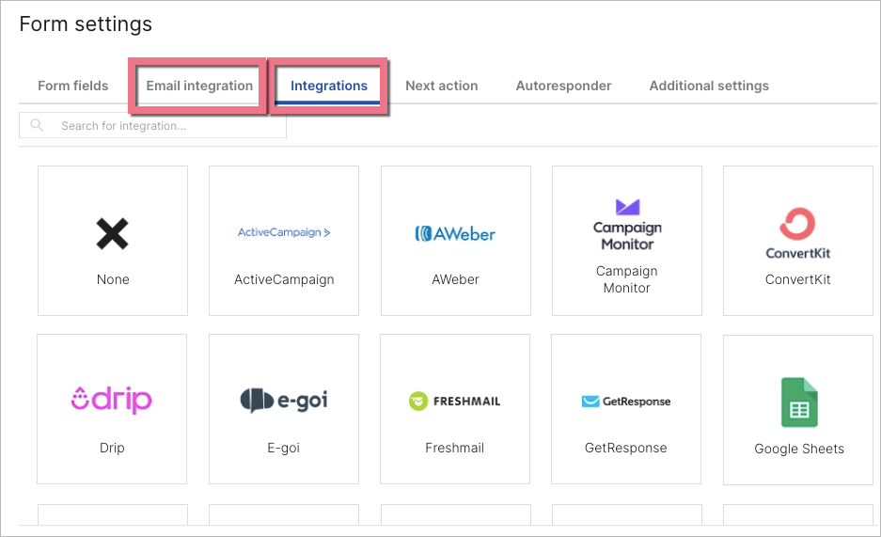
Task: Open the Form fields tab
Action: [x=72, y=86]
